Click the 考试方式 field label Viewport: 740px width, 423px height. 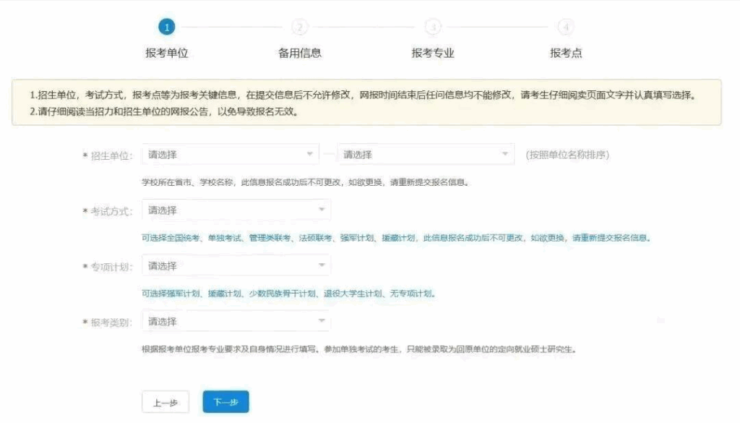(x=112, y=211)
